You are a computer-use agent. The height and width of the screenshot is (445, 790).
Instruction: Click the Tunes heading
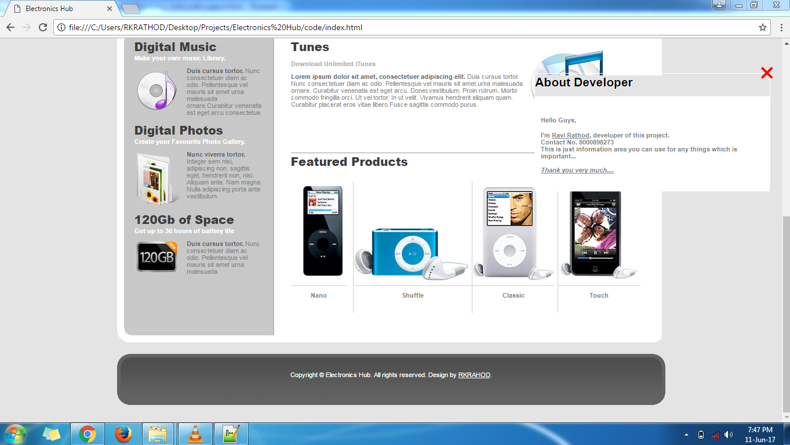tap(310, 47)
